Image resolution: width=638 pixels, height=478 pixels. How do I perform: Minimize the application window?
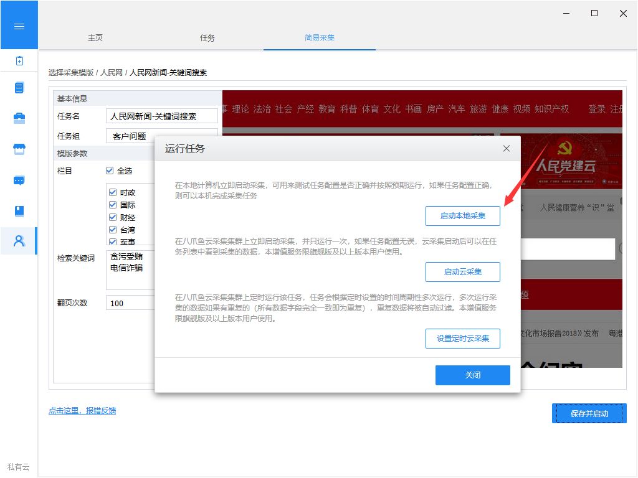(566, 14)
